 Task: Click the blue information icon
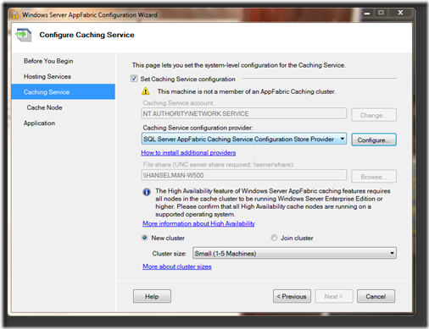point(147,192)
